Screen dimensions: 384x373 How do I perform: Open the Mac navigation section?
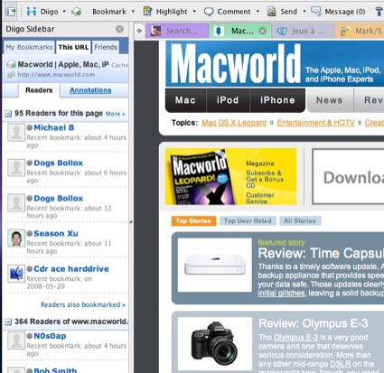click(x=185, y=100)
